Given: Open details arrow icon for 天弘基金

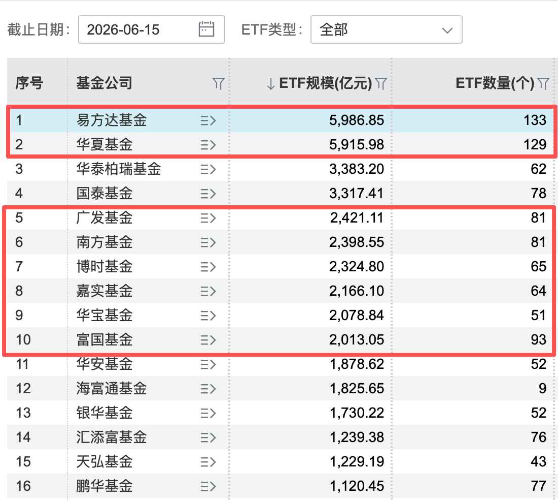Looking at the screenshot, I should [208, 462].
